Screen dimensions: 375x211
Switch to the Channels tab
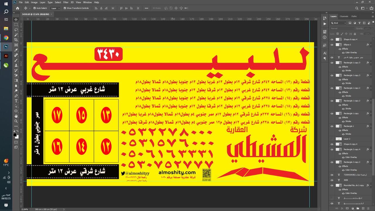click(344, 16)
